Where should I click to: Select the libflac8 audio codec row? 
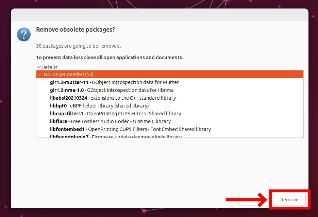(170, 121)
